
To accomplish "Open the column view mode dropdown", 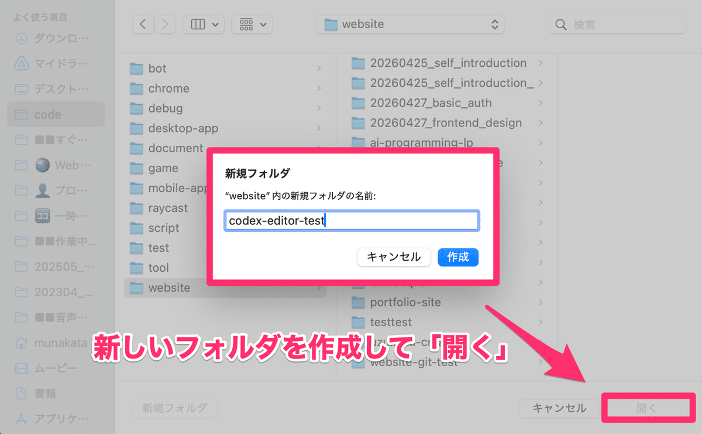I will coord(204,25).
